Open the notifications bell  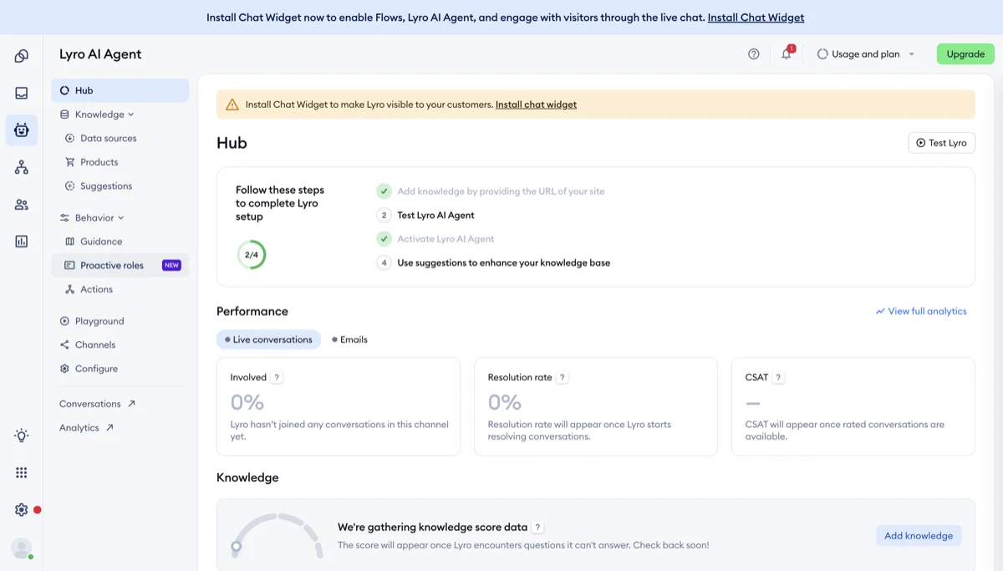787,54
